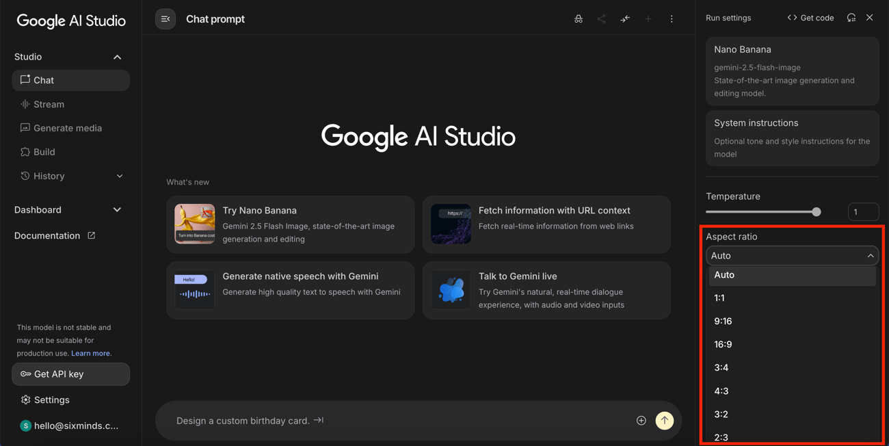Open Stream in the Studio sidebar
This screenshot has width=889, height=446.
49,105
